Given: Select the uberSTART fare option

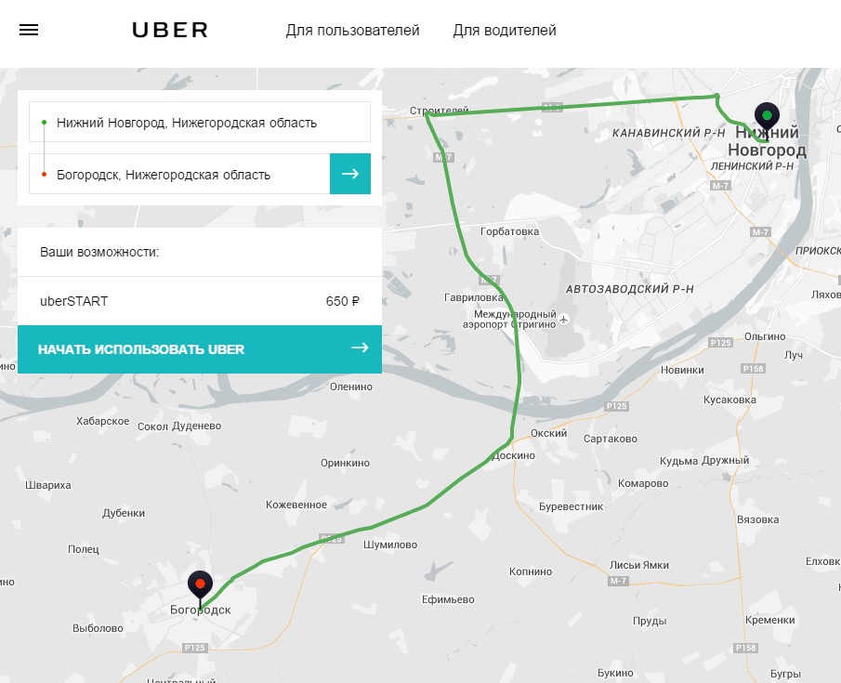Looking at the screenshot, I should [x=200, y=301].
